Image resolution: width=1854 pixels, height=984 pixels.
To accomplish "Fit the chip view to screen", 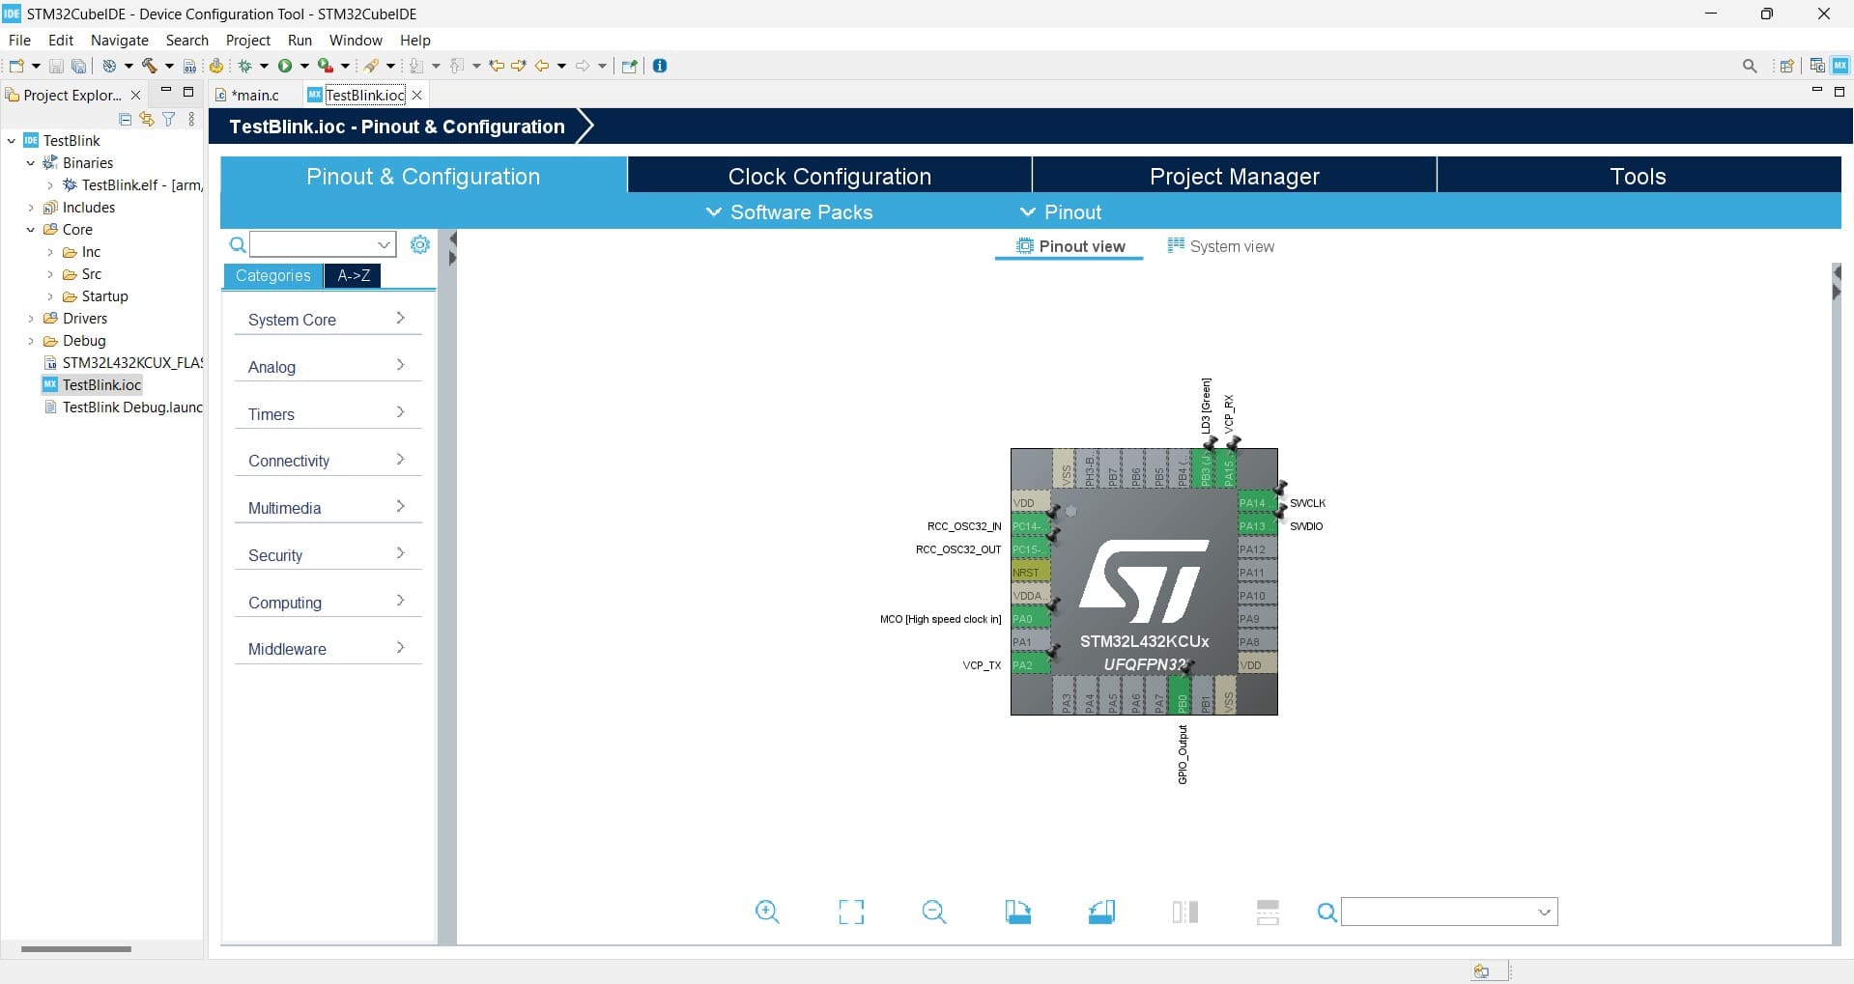I will tap(851, 912).
